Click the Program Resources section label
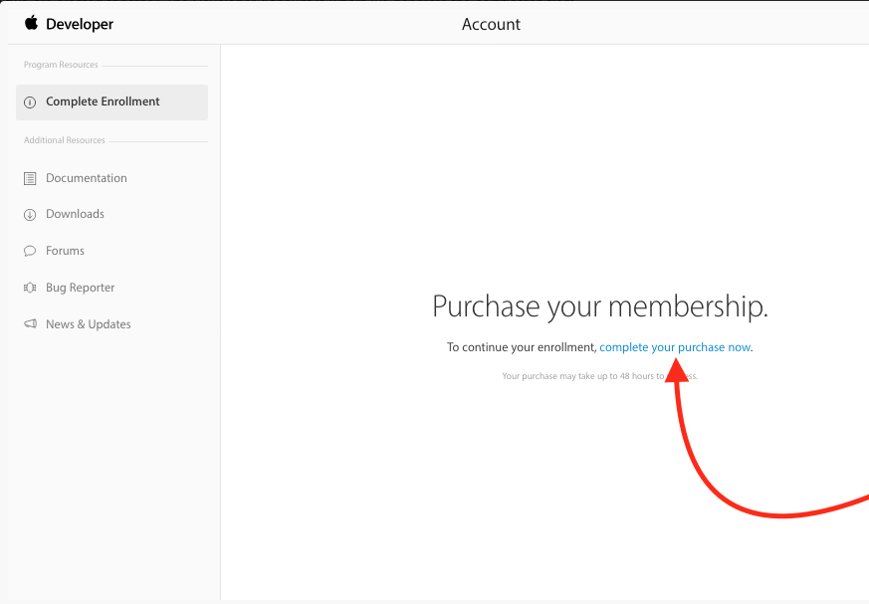Screen dimensions: 869x604 (61, 65)
